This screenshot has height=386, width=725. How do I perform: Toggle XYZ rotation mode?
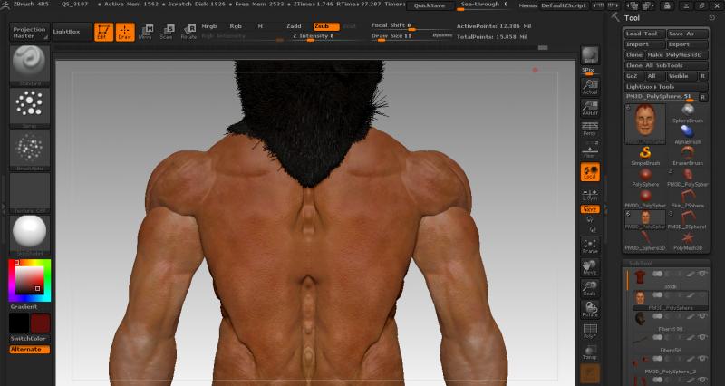coord(590,209)
